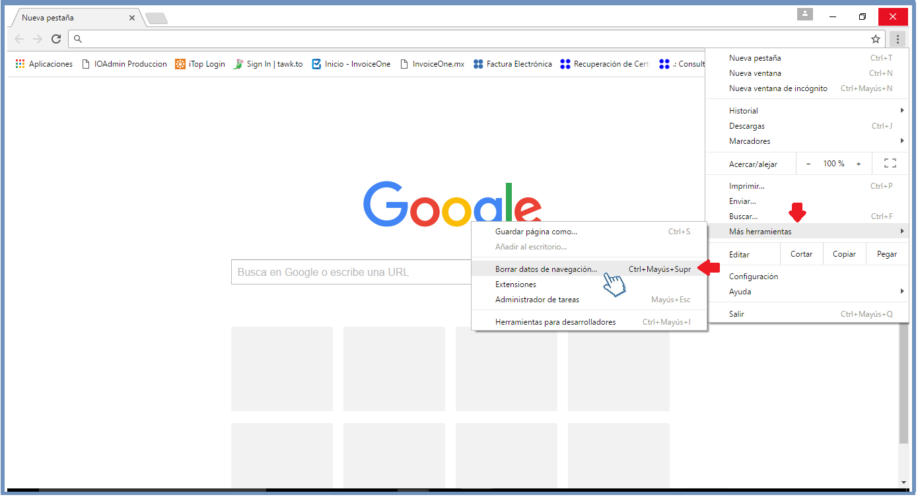Viewport: 918px width, 497px height.
Task: Open the Inicio - InvoiceOne bookmark
Action: coord(351,64)
